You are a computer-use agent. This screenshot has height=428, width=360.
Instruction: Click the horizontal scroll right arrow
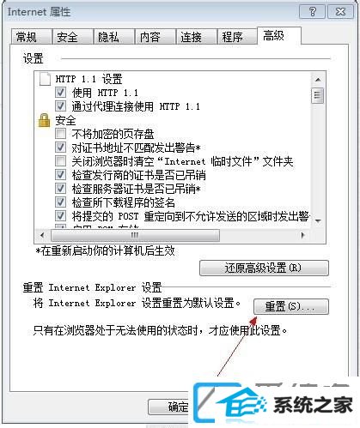[x=302, y=235]
